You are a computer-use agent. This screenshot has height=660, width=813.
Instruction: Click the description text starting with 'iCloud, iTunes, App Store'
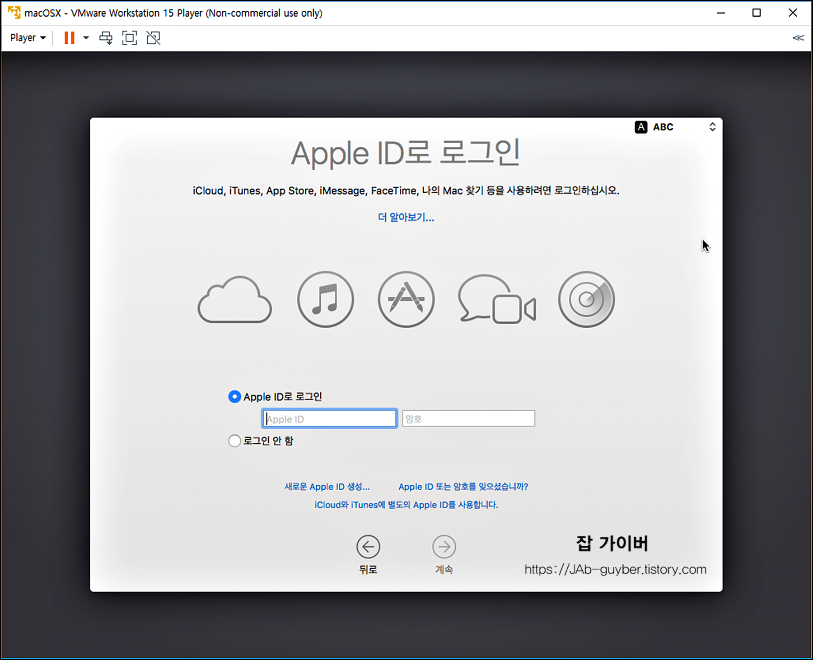pyautogui.click(x=406, y=191)
